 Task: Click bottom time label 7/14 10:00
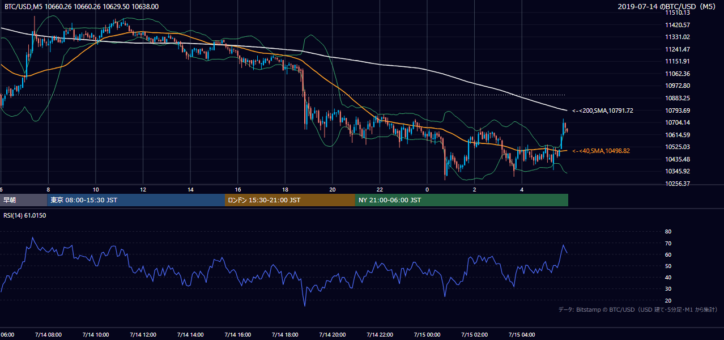95,335
